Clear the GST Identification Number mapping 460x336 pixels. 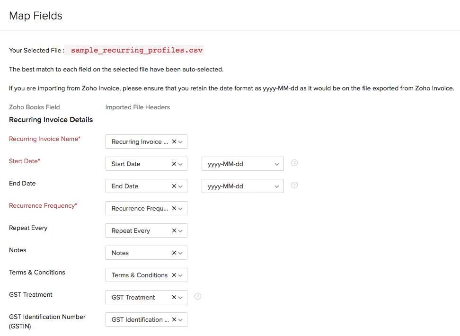coord(174,319)
